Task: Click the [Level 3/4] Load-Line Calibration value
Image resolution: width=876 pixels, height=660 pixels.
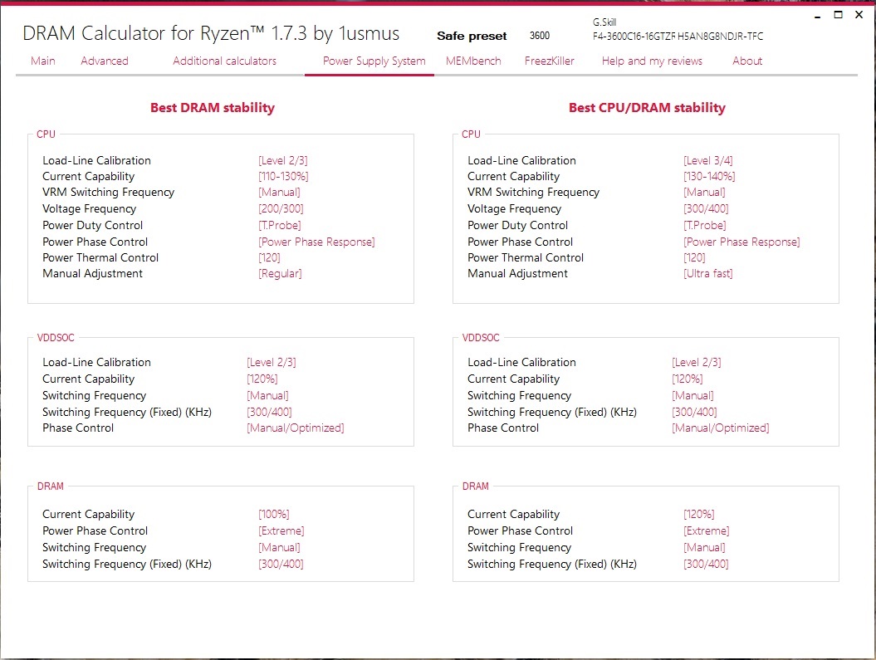Action: (707, 161)
